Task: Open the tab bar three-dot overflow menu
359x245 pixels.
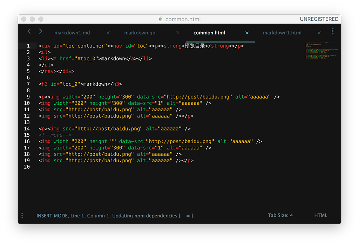Action: click(332, 31)
